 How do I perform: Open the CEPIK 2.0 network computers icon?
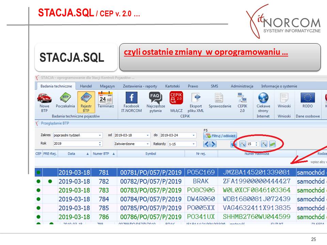coord(242,98)
